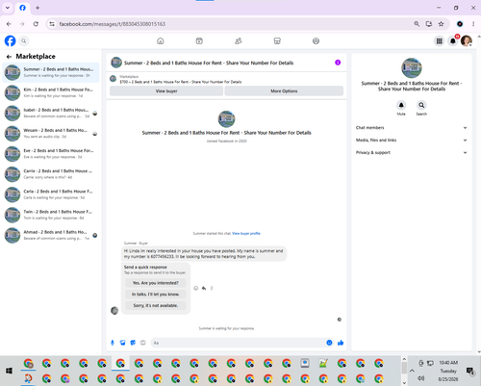Open the Facebook Home icon
The image size is (481, 386).
point(161,41)
